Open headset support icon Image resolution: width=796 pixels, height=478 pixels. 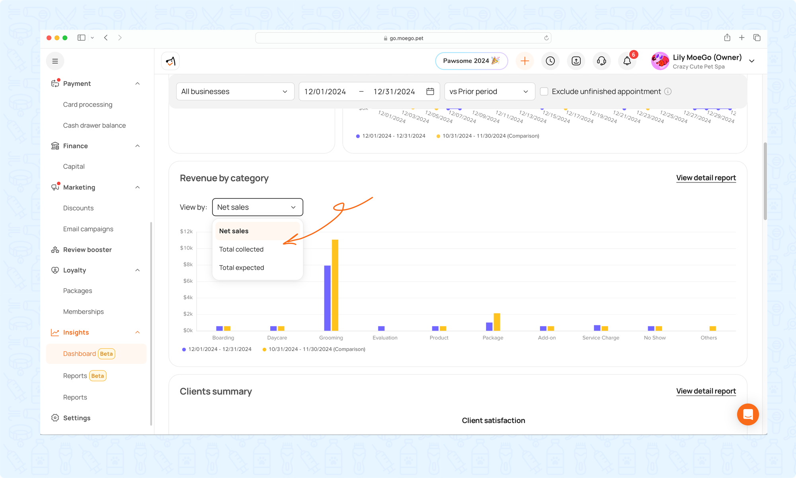pos(601,61)
